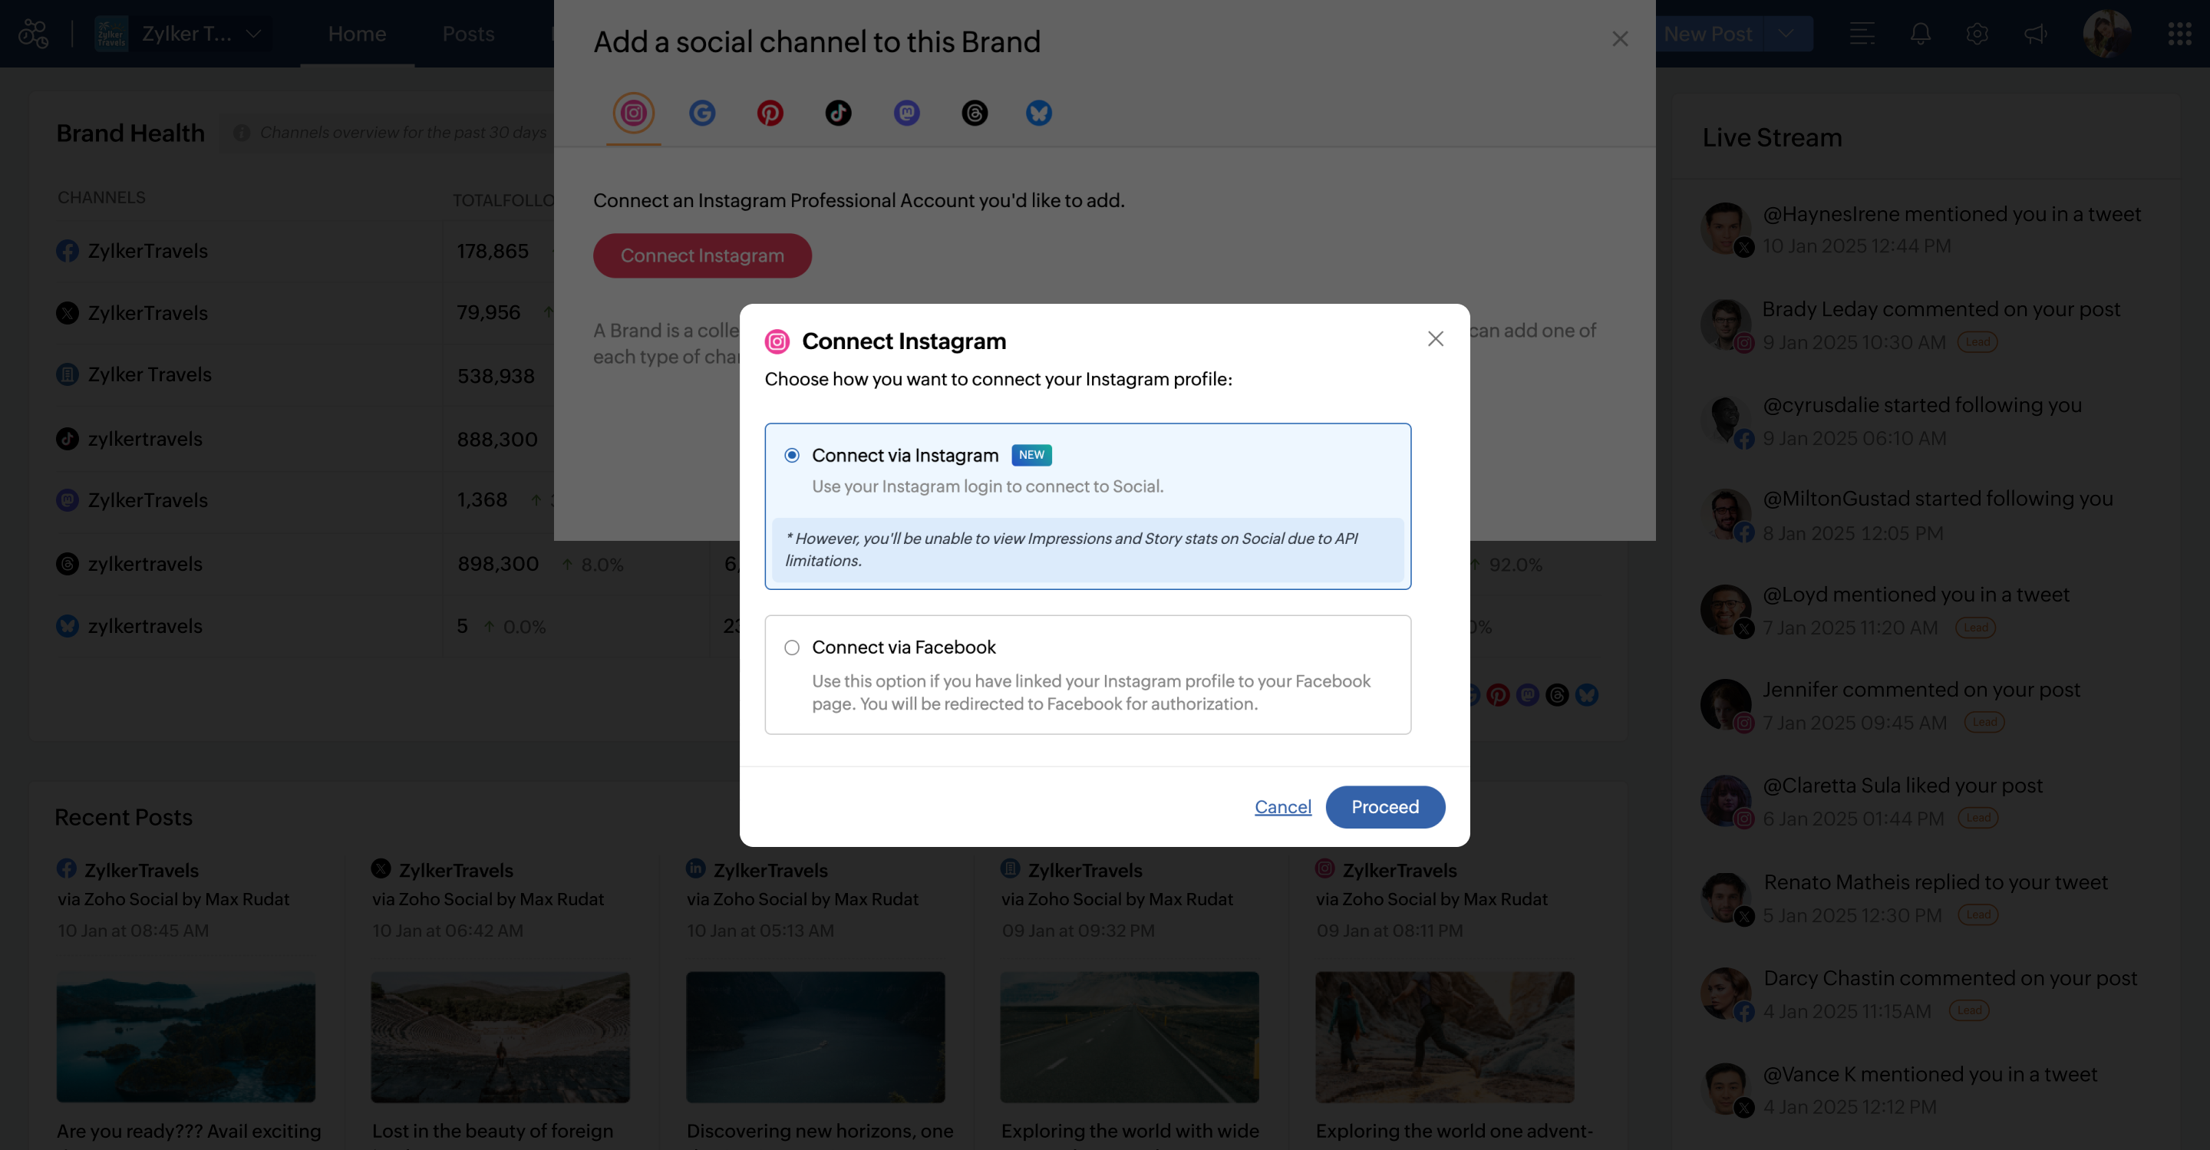The image size is (2210, 1150).
Task: Click the Cancel link
Action: 1282,807
